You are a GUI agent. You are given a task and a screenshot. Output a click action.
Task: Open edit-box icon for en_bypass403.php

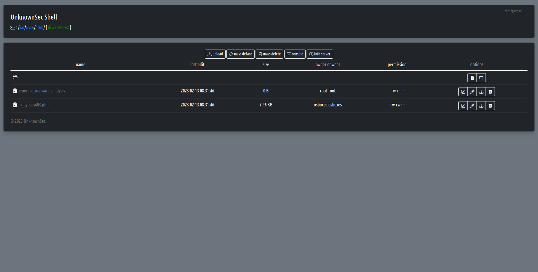point(463,106)
